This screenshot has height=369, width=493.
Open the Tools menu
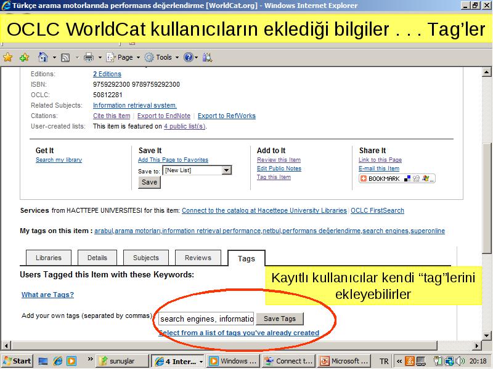tap(161, 57)
